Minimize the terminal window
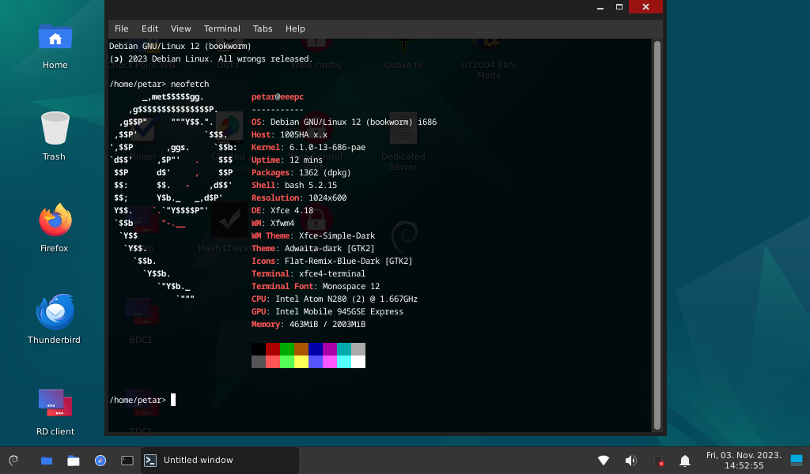Viewport: 810px width, 474px height. (600, 7)
